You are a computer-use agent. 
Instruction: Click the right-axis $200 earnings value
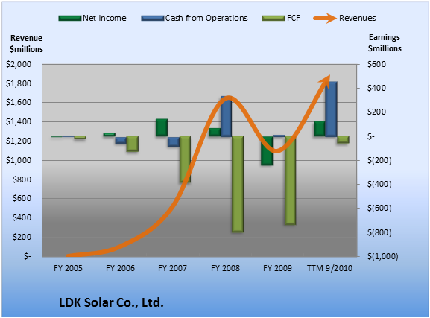click(x=376, y=112)
